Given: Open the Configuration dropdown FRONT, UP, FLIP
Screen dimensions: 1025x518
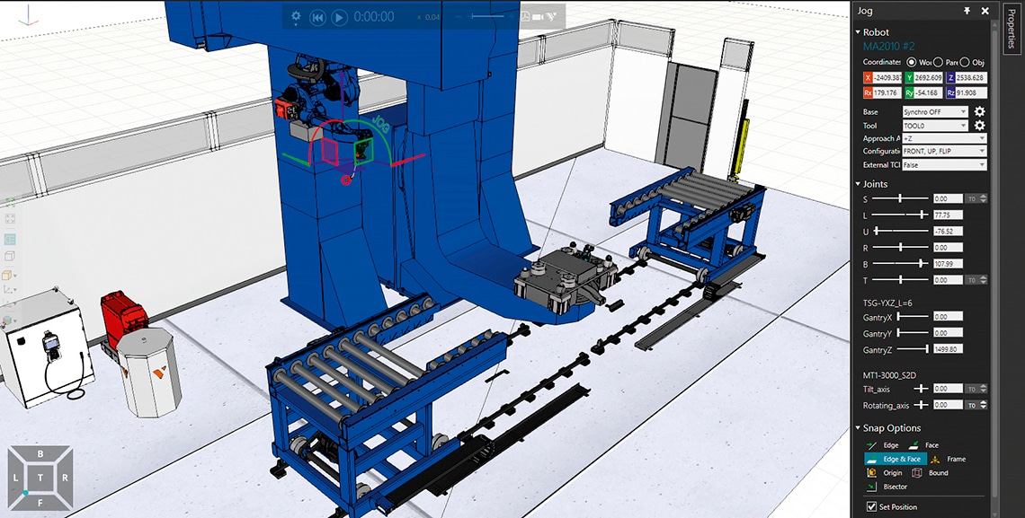Looking at the screenshot, I should click(944, 151).
